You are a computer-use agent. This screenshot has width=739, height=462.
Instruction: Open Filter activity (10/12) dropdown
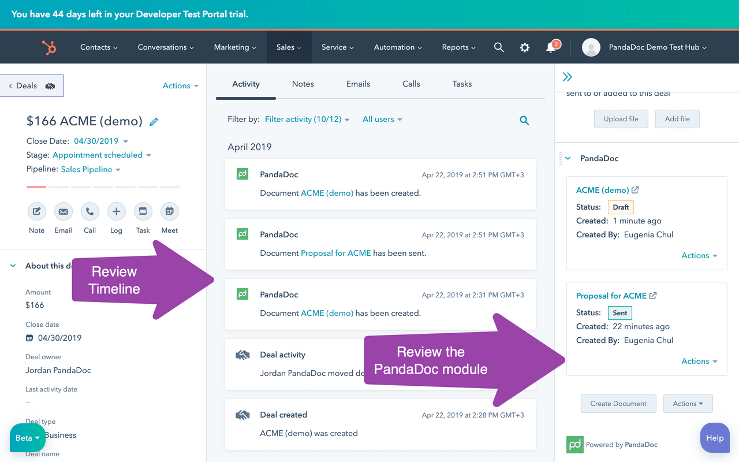307,119
